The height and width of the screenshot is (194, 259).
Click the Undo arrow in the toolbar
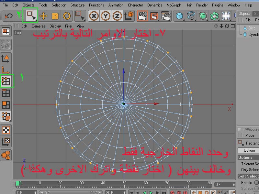[8, 16]
